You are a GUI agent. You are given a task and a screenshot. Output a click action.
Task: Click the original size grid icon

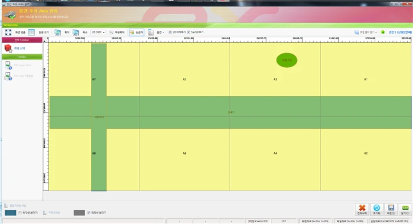pyautogui.click(x=31, y=32)
